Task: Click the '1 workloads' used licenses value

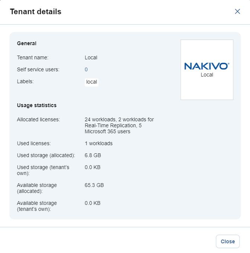Action: [98, 143]
